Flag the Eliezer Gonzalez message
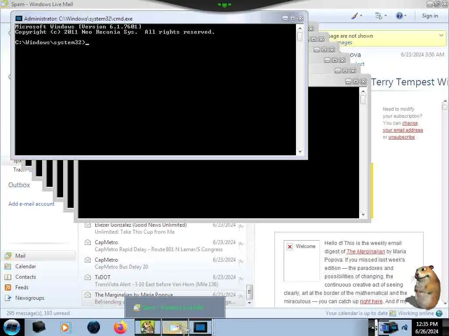The height and width of the screenshot is (336, 449). tap(241, 227)
